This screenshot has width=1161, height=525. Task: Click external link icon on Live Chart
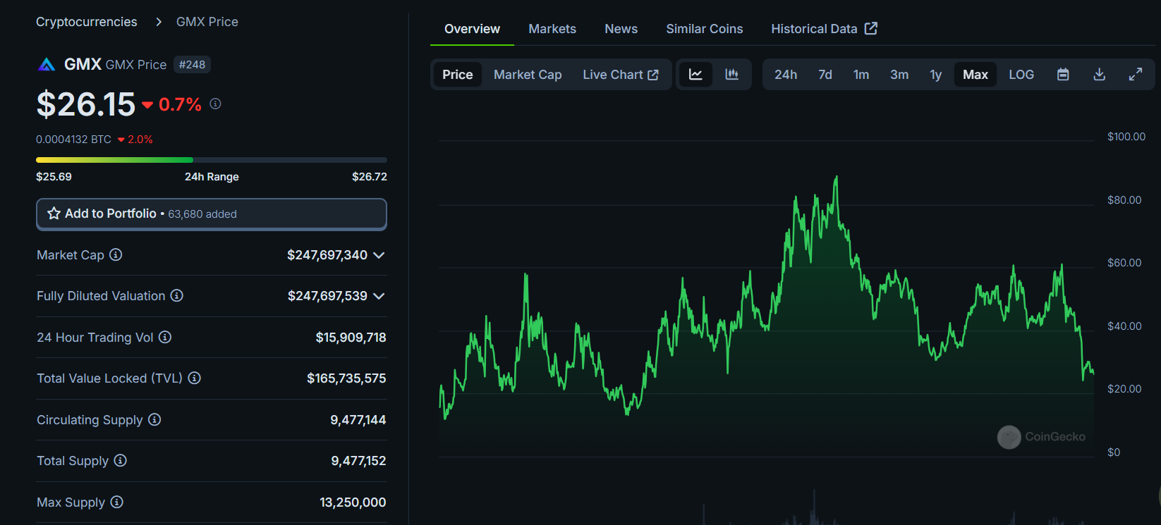tap(653, 75)
